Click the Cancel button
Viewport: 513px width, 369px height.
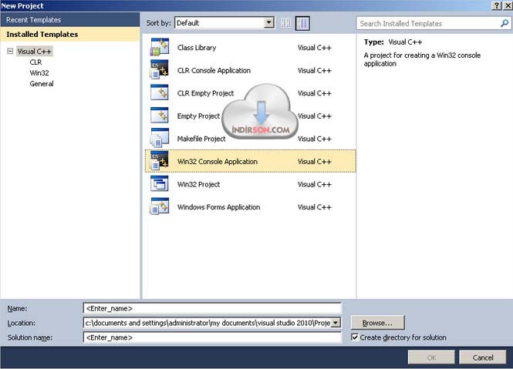tap(483, 357)
